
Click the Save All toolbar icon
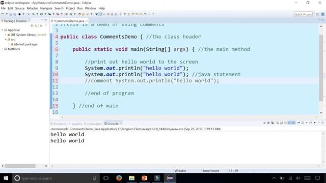15,14
